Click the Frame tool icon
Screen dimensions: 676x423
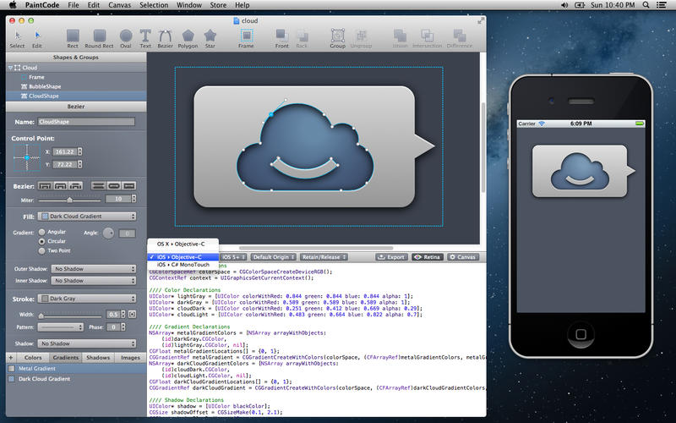[247, 36]
